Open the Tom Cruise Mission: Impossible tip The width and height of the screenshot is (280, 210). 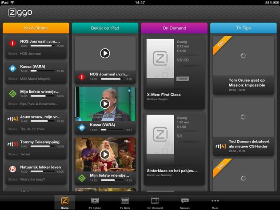tap(244, 65)
